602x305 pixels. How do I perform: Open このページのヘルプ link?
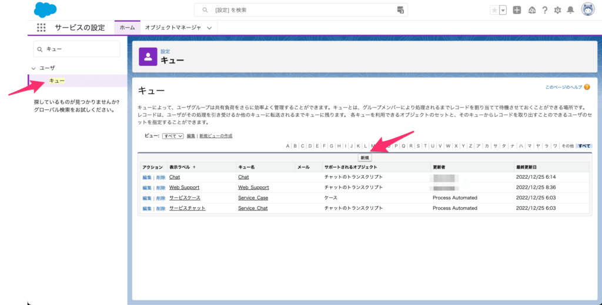[x=564, y=87]
